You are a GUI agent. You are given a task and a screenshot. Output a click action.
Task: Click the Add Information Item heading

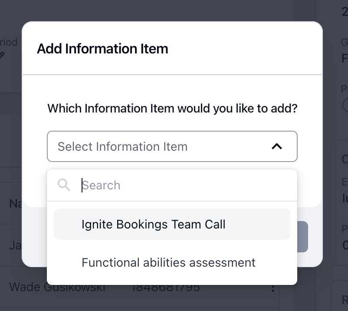click(102, 49)
